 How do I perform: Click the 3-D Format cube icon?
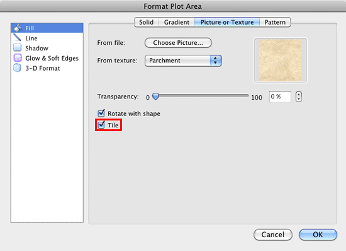coord(18,68)
